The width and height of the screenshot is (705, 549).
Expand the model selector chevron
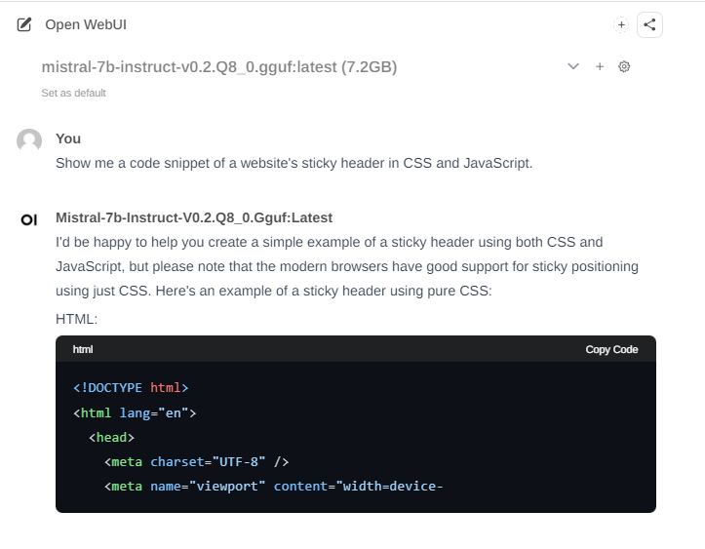[x=573, y=66]
